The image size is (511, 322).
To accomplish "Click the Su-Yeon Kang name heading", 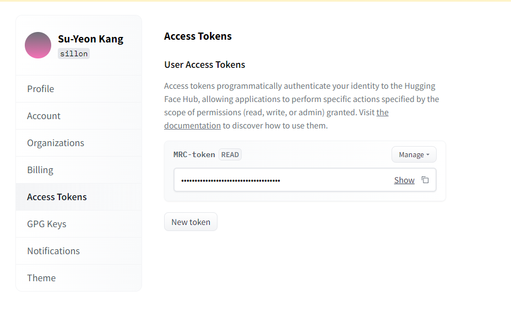I will pyautogui.click(x=91, y=39).
